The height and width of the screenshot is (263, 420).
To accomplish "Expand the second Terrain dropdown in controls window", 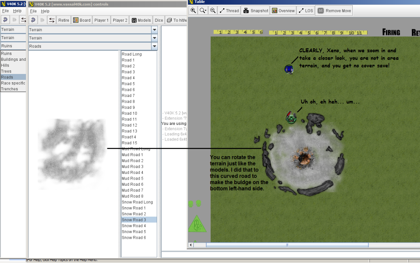I will (154, 38).
